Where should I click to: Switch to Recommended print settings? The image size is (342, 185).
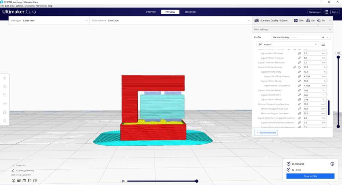coord(266,132)
